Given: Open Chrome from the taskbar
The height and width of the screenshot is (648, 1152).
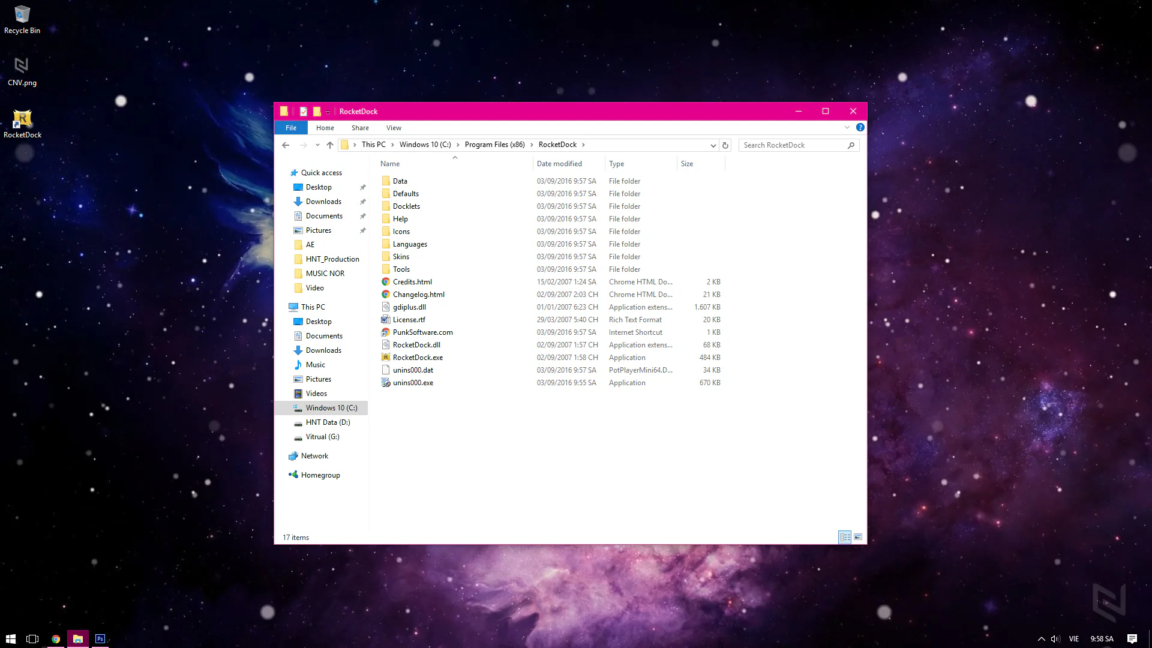Looking at the screenshot, I should click(x=56, y=639).
